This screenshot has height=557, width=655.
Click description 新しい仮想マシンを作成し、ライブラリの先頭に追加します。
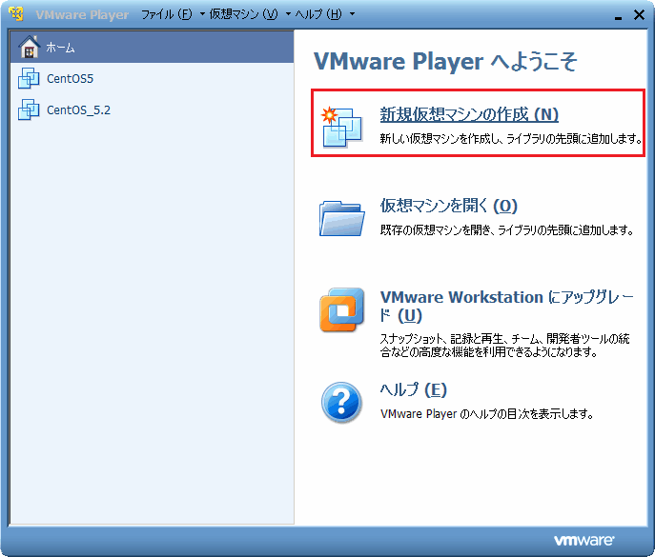point(511,138)
